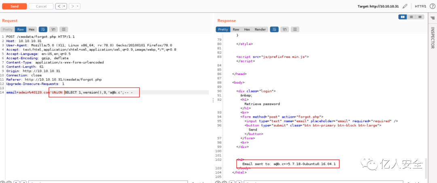Switch Request view to Hex tab
The image size is (437, 183).
[x=32, y=29]
